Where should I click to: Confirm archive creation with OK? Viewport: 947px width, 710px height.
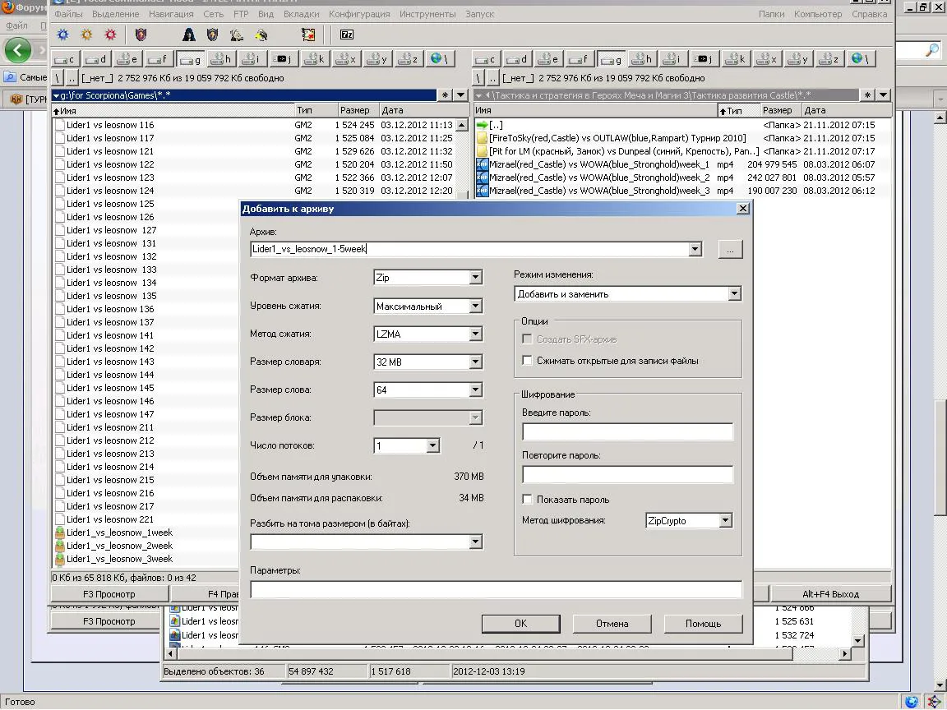[x=520, y=624]
